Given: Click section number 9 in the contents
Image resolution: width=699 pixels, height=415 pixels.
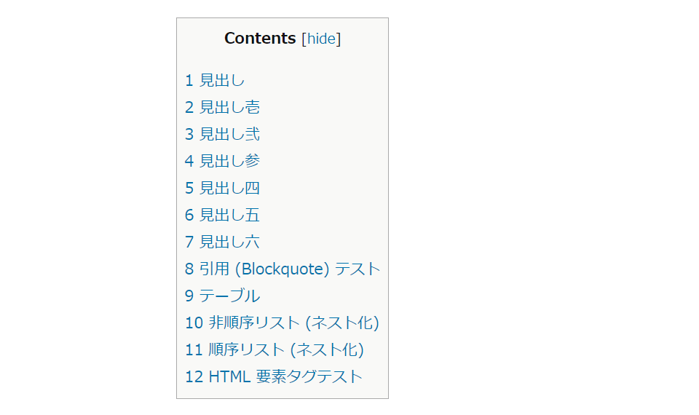Looking at the screenshot, I should [189, 296].
